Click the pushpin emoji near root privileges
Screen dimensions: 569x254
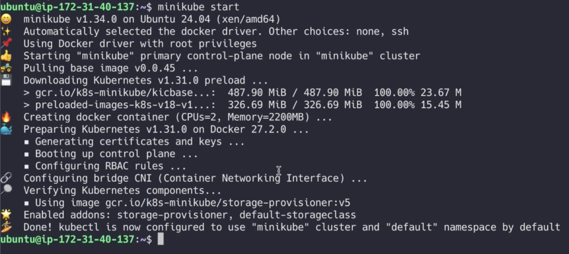tap(6, 43)
